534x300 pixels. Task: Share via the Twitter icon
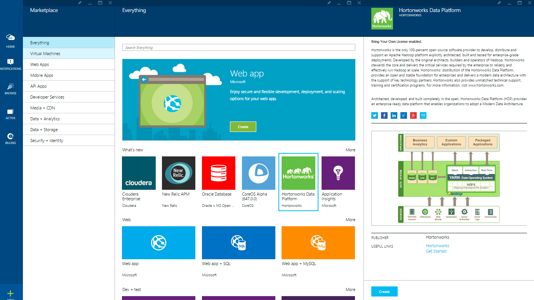[374, 115]
